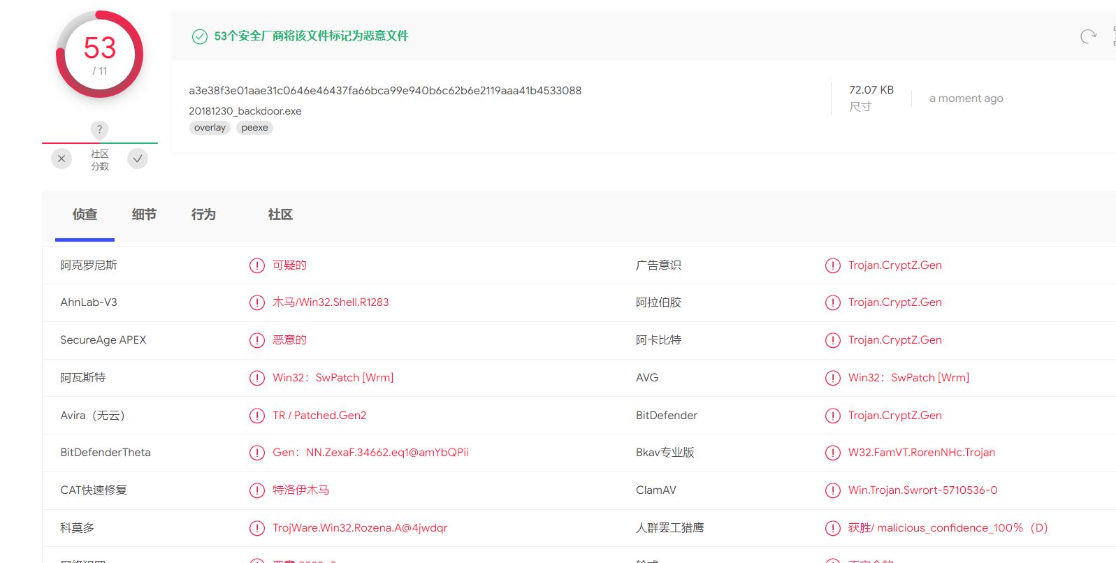
Task: Click the Bkav专业版 vendor name
Action: click(665, 453)
